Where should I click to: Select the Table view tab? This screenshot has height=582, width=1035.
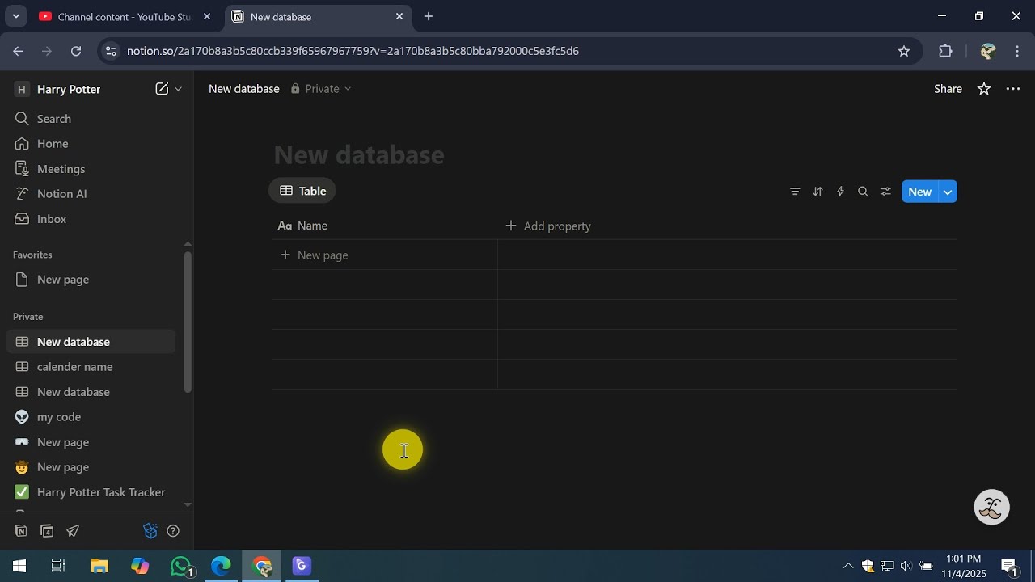click(302, 191)
